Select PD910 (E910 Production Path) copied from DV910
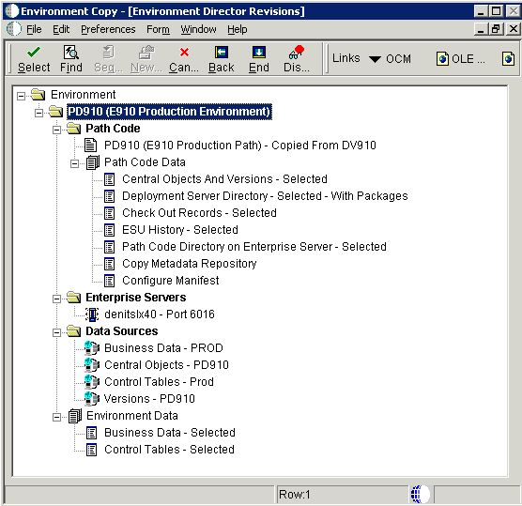 coord(240,146)
